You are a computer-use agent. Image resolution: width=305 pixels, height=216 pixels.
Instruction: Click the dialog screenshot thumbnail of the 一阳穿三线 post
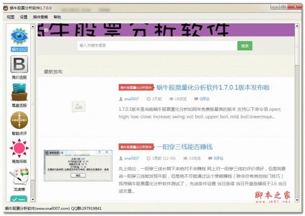coord(78,166)
